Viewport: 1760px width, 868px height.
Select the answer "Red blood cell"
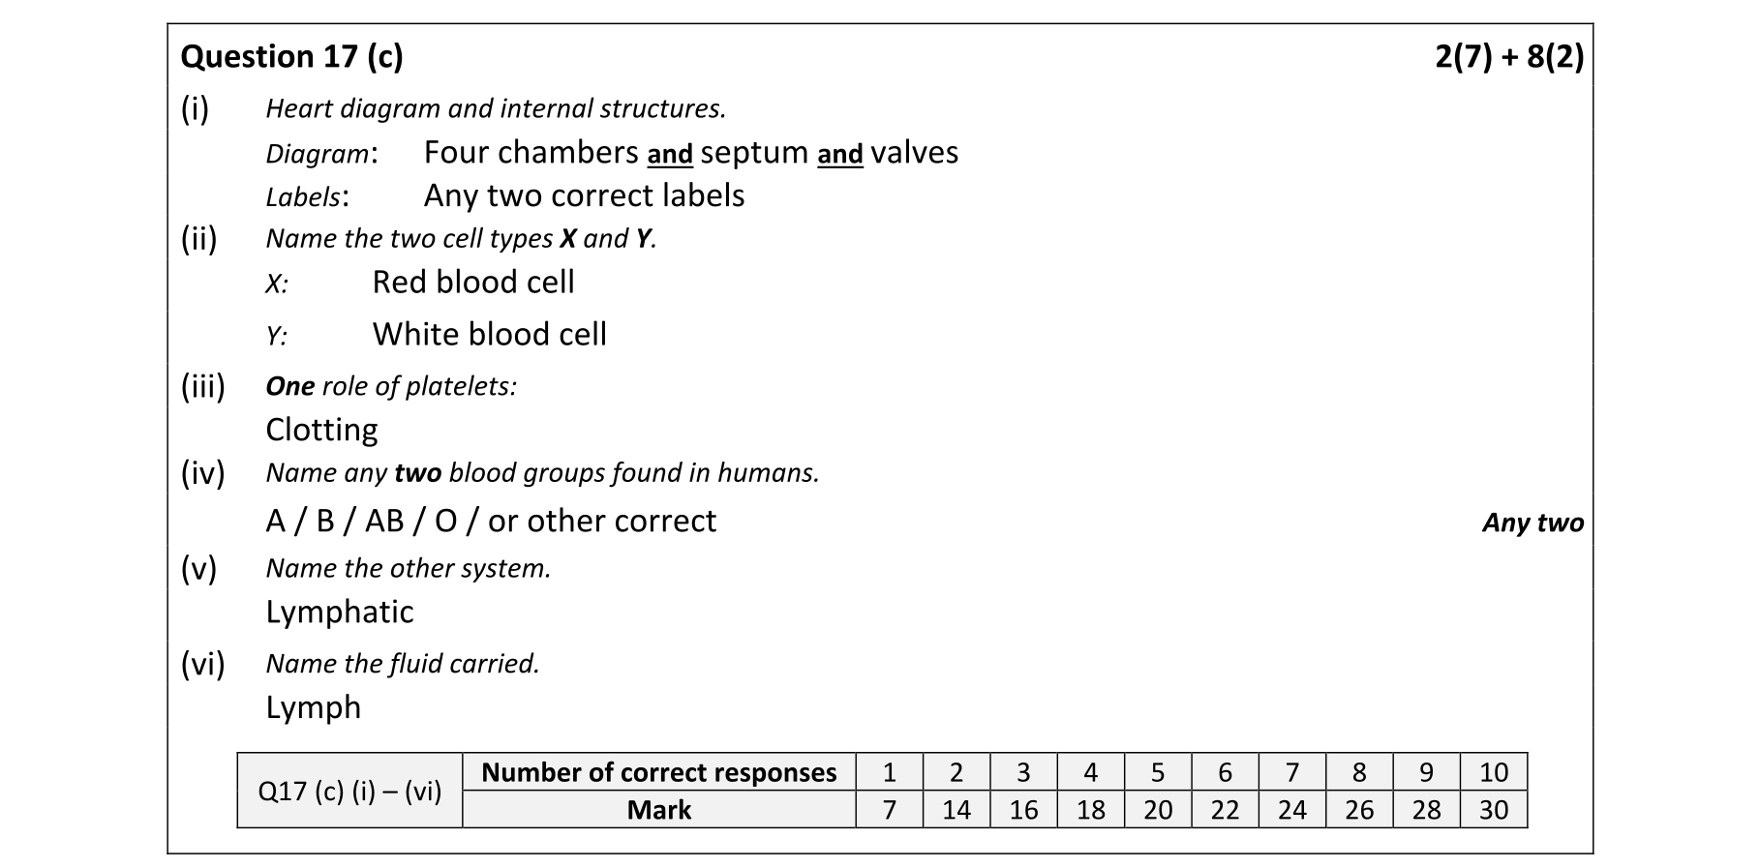(x=472, y=282)
